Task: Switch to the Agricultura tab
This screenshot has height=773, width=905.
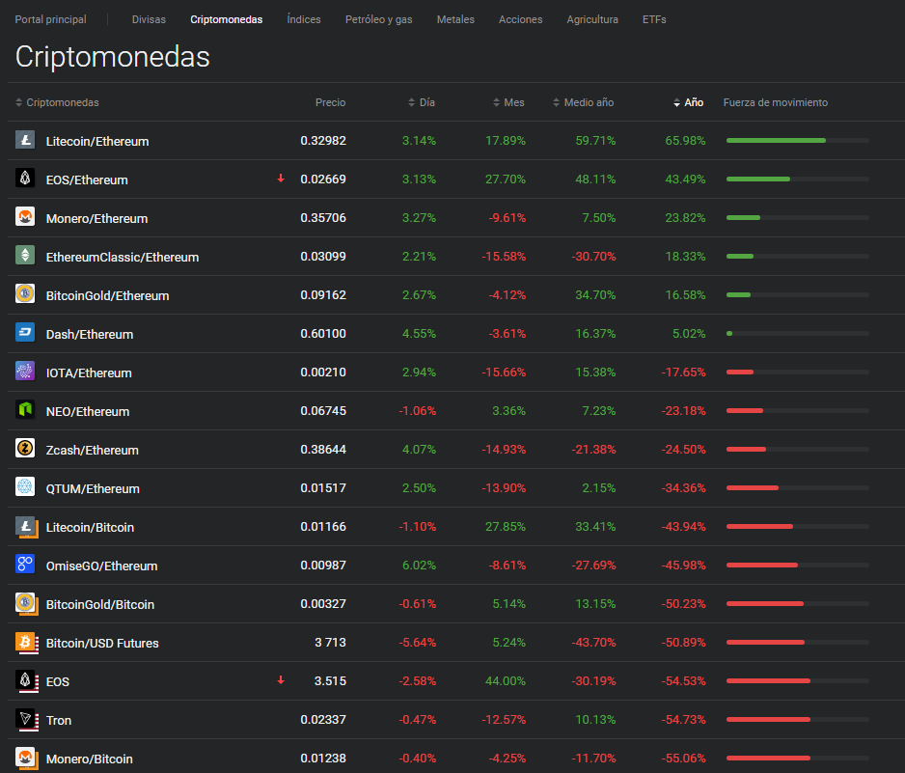Action: [592, 19]
